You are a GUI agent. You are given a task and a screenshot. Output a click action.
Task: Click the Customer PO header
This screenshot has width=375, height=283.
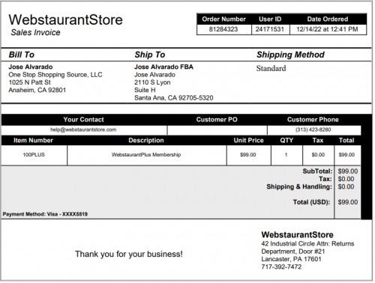tap(217, 120)
